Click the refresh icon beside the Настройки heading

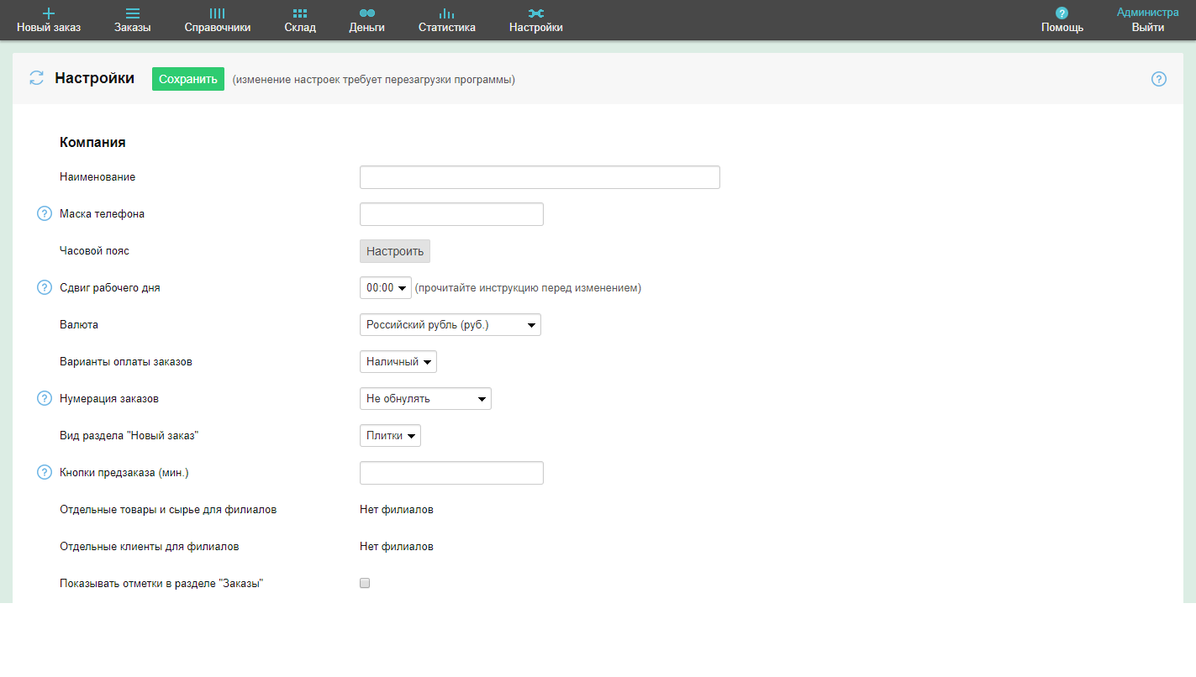click(x=36, y=78)
